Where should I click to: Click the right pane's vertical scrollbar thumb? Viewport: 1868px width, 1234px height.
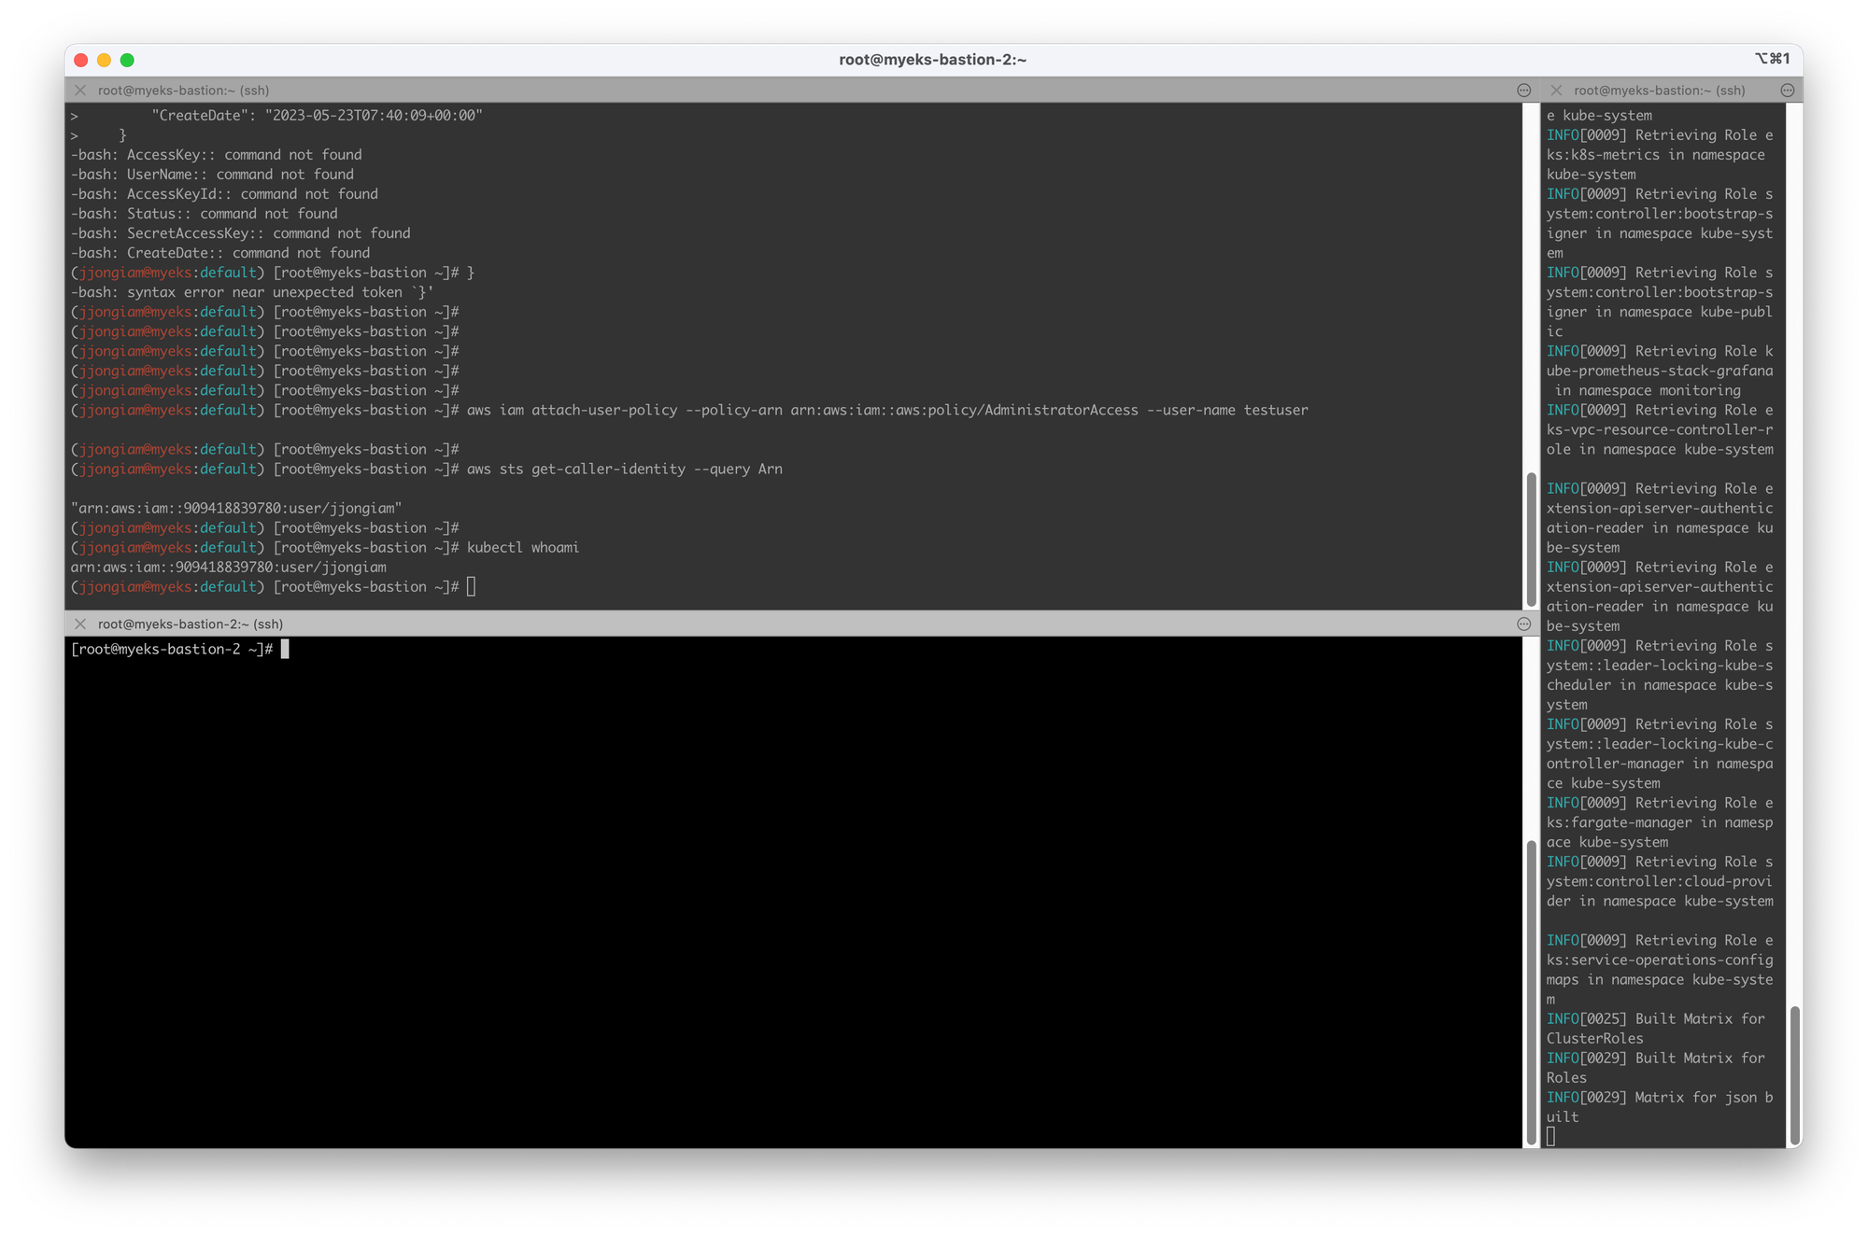(x=1793, y=1075)
